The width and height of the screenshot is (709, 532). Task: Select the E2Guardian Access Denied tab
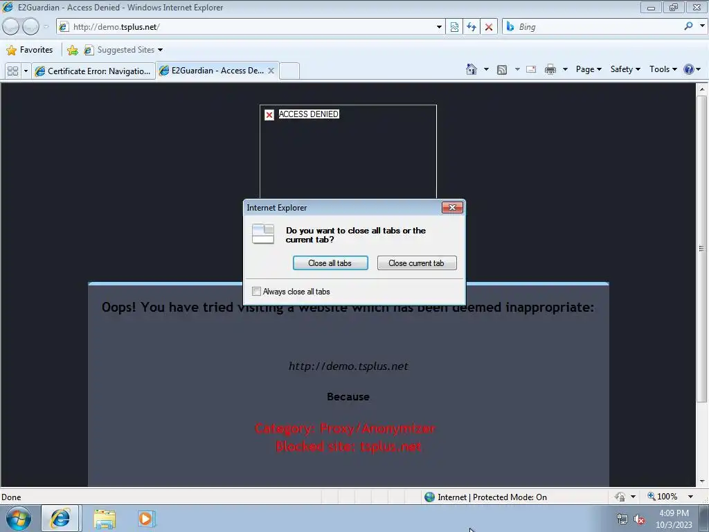coord(212,71)
